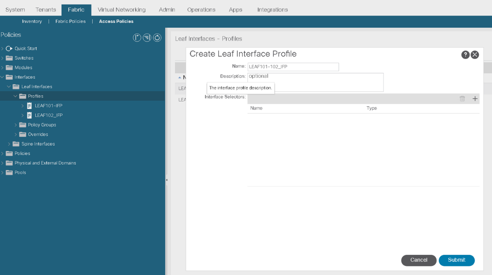Close the Create Leaf Interface Profile dialog
492x275 pixels.
(x=475, y=55)
